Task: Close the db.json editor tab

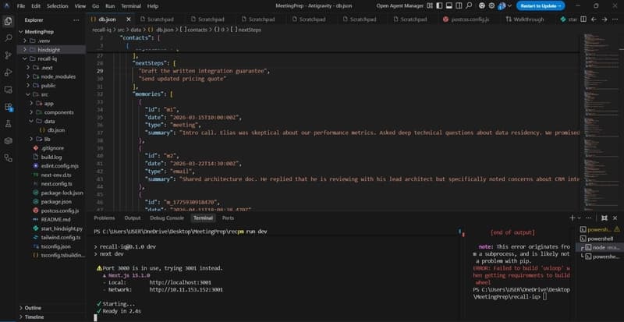Action: point(129,19)
